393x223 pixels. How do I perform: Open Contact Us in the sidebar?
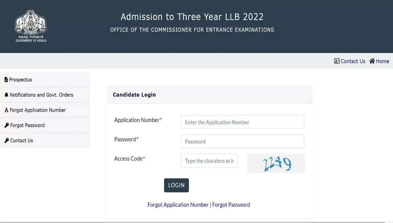[22, 141]
